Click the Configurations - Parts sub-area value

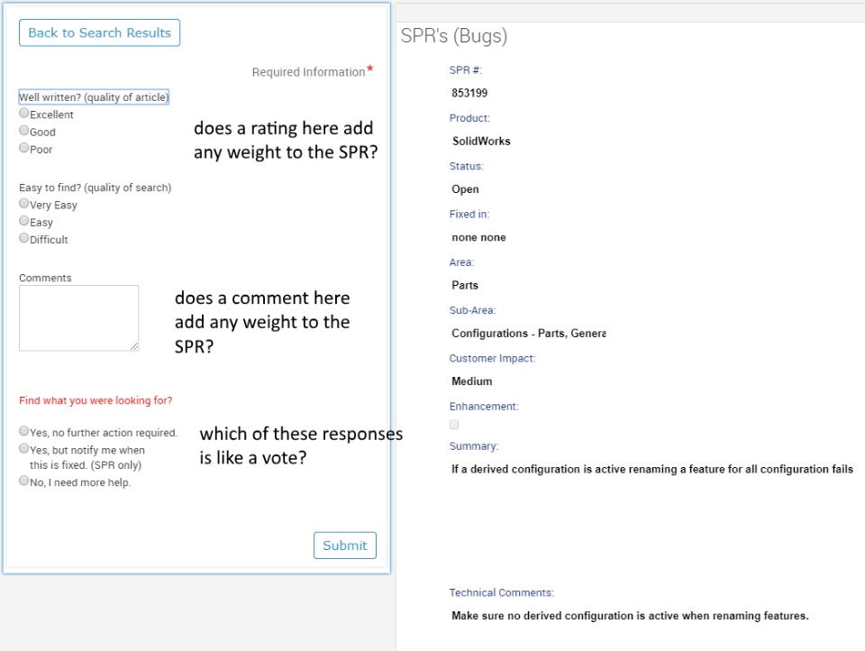click(x=529, y=334)
